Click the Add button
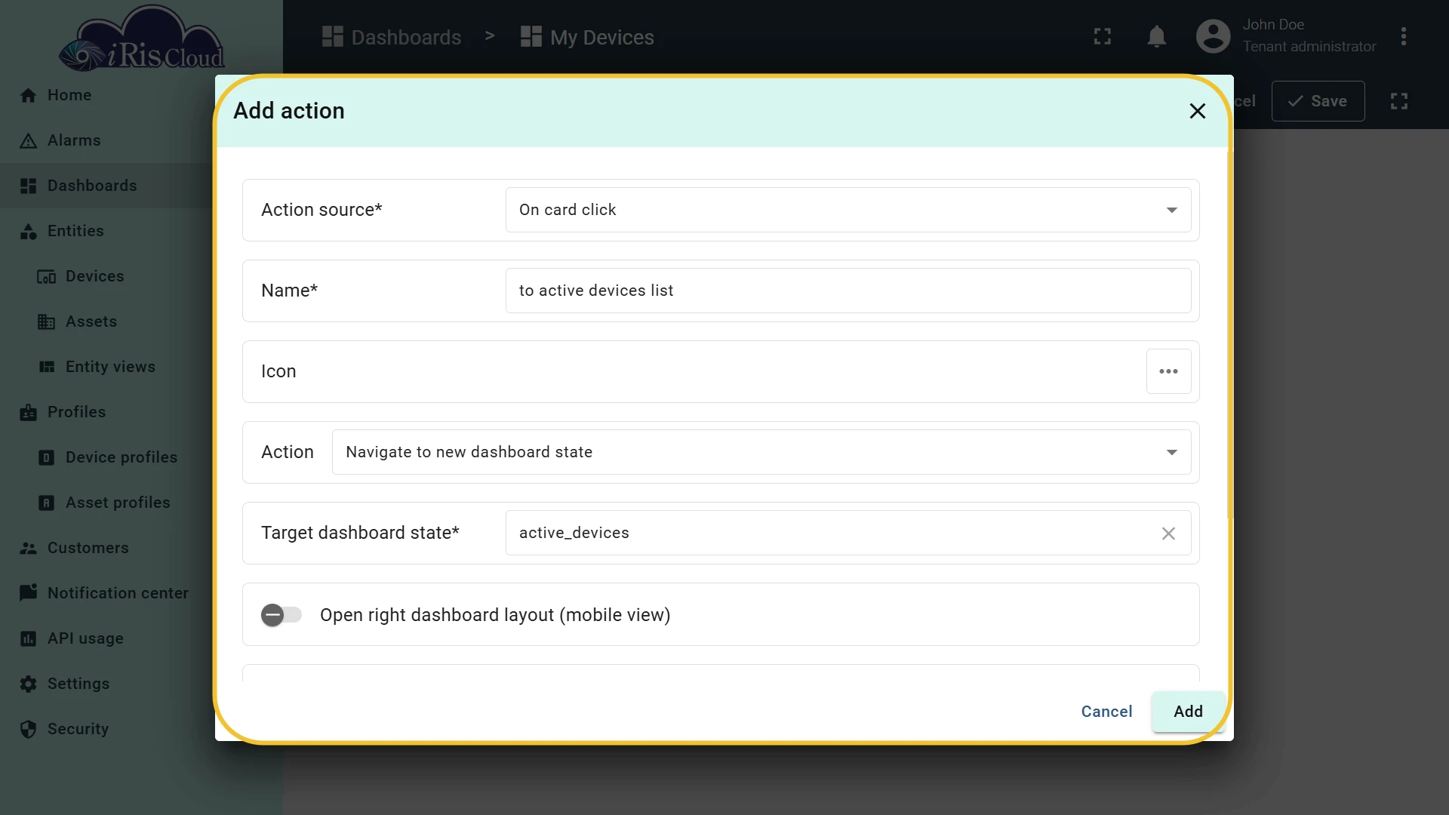The height and width of the screenshot is (815, 1449). pos(1188,712)
